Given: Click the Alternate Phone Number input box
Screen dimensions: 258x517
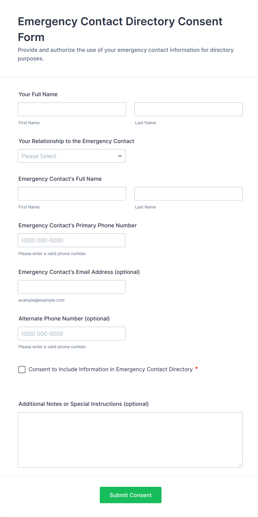Looking at the screenshot, I should click(x=71, y=333).
